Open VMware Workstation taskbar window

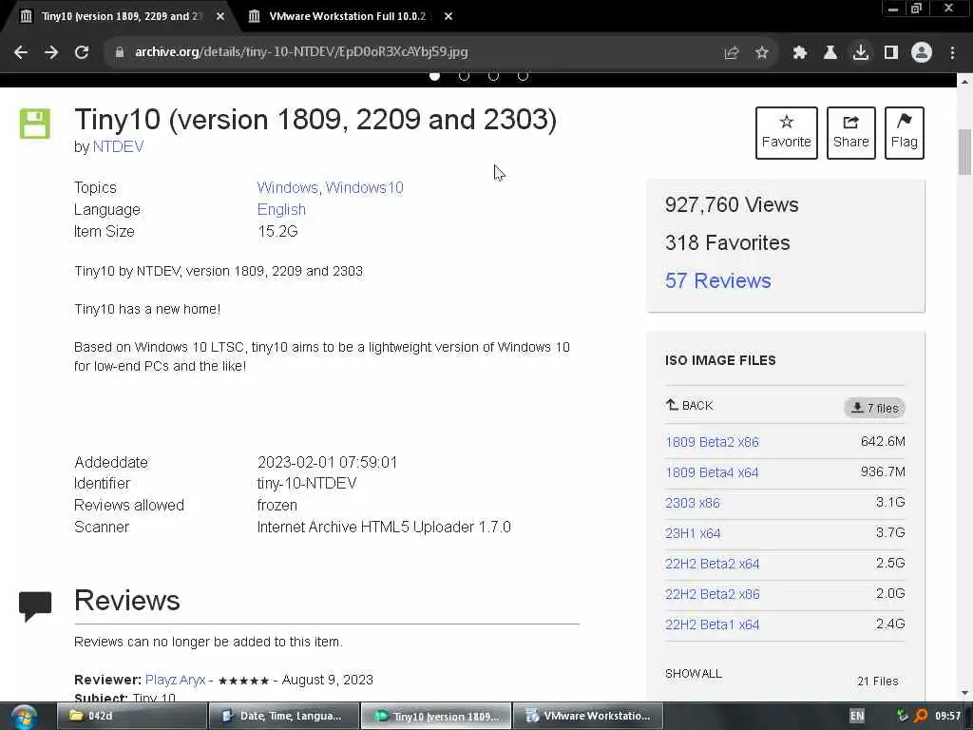[587, 716]
